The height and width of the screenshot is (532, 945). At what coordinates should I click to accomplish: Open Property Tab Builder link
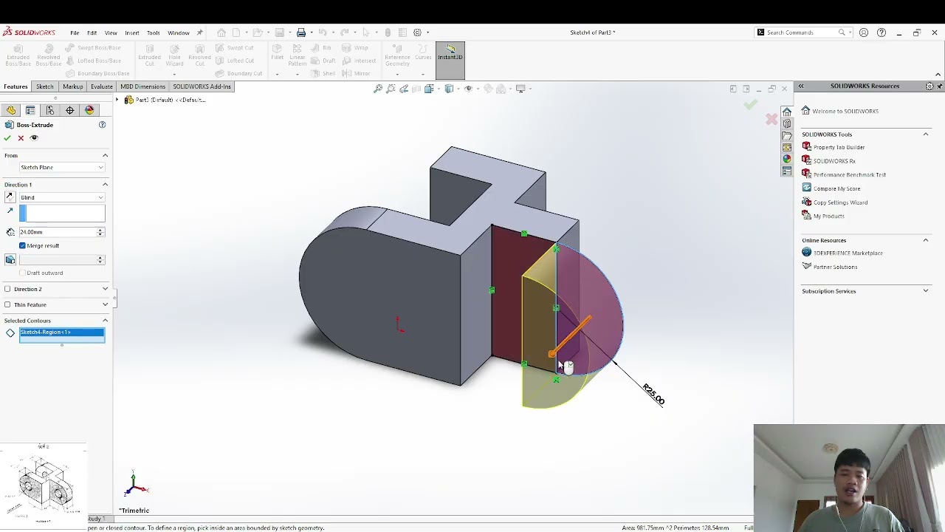pos(839,147)
